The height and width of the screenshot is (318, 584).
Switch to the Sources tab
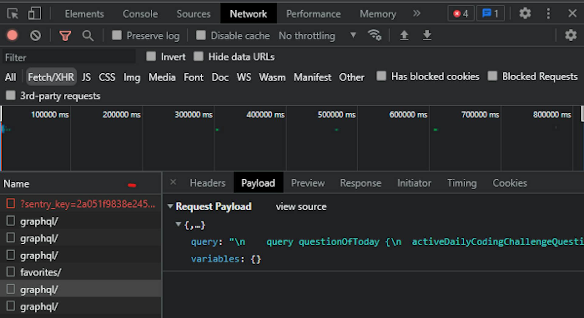[193, 14]
